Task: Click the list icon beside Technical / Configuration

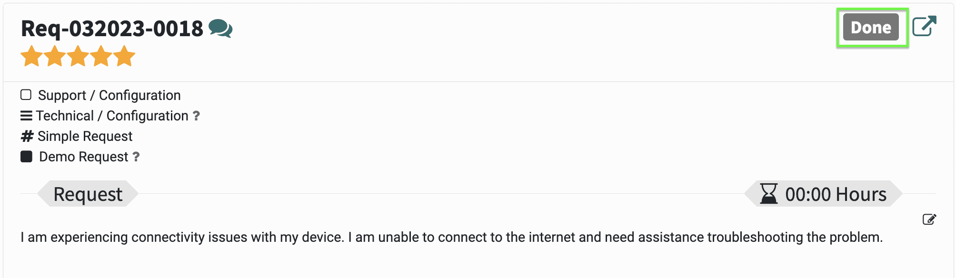Action: 27,116
